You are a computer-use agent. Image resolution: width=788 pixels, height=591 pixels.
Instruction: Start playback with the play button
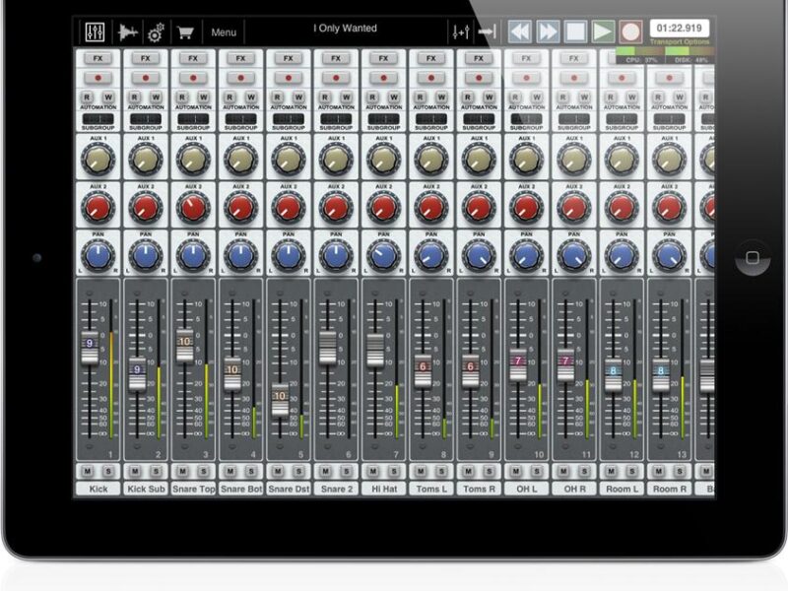point(603,32)
